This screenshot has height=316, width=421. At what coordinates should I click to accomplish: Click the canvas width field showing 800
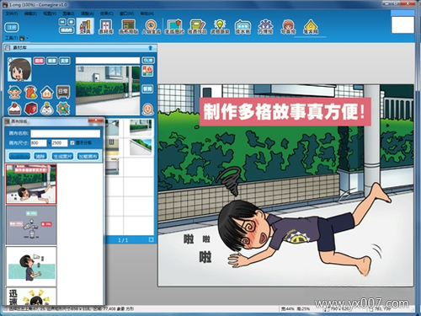pos(39,143)
